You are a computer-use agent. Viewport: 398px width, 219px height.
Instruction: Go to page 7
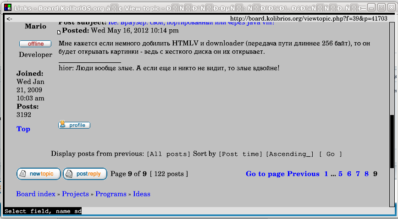(x=358, y=174)
